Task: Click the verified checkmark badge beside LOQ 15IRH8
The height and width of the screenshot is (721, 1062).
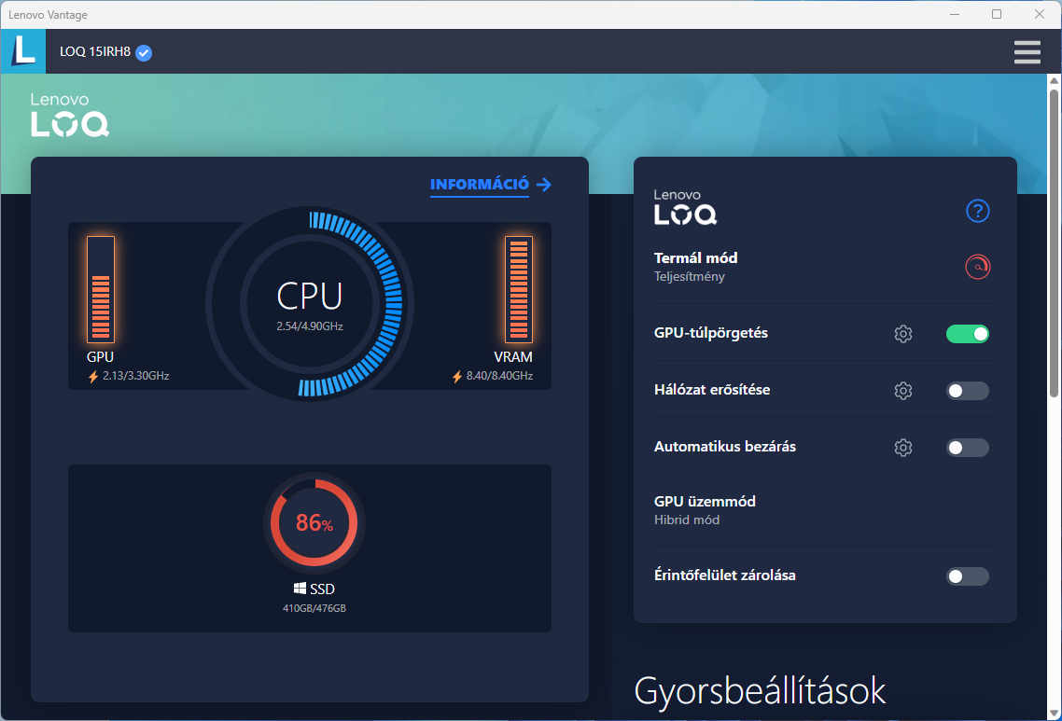Action: pyautogui.click(x=144, y=53)
